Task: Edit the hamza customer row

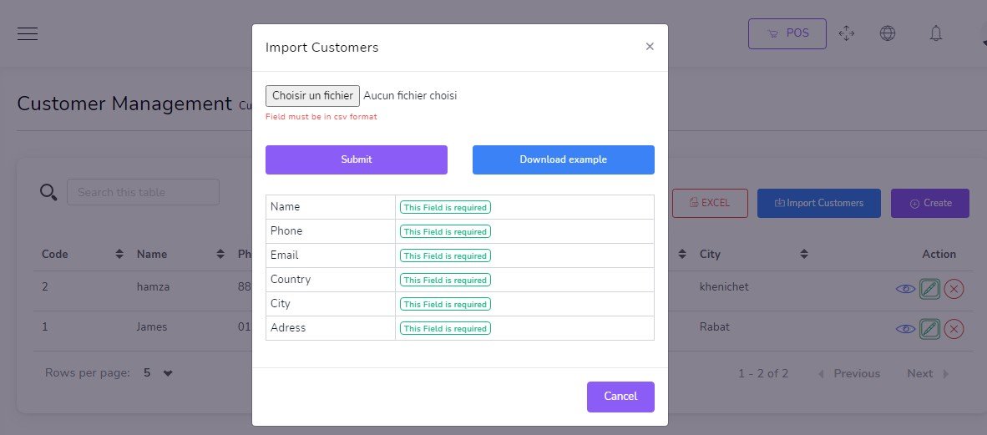Action: point(929,289)
